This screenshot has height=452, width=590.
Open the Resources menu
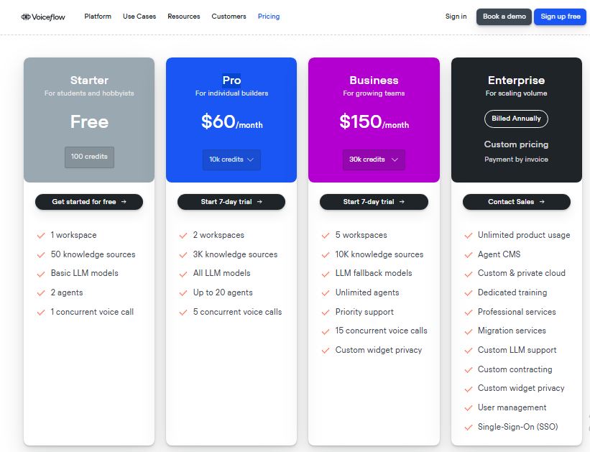tap(184, 17)
